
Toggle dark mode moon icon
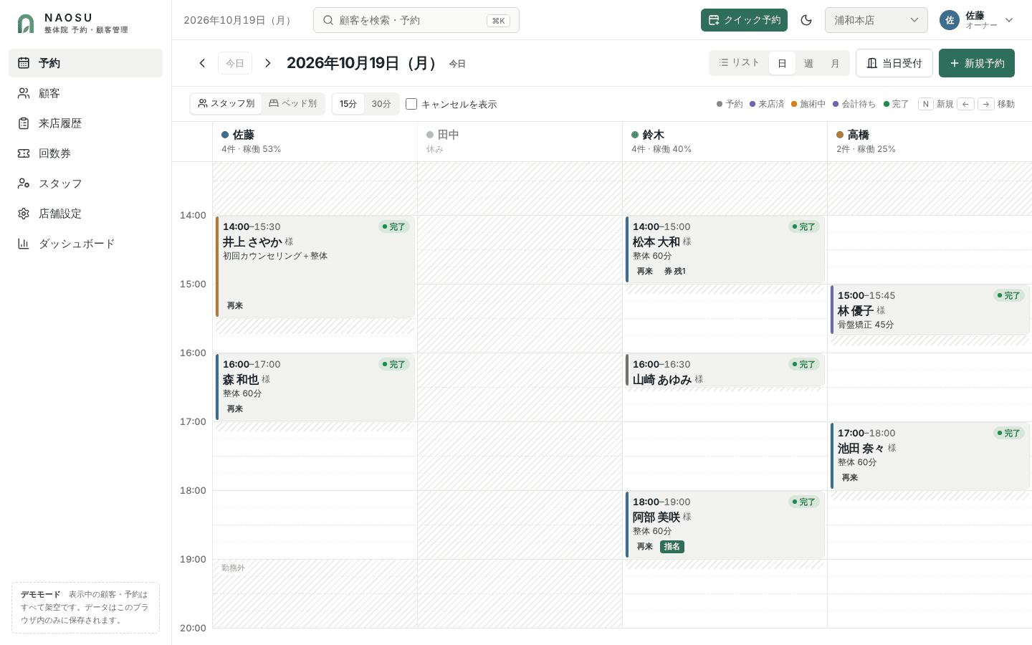[x=806, y=20]
